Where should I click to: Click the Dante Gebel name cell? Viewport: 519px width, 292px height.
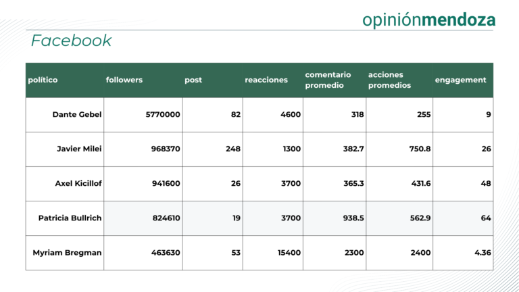coord(65,114)
